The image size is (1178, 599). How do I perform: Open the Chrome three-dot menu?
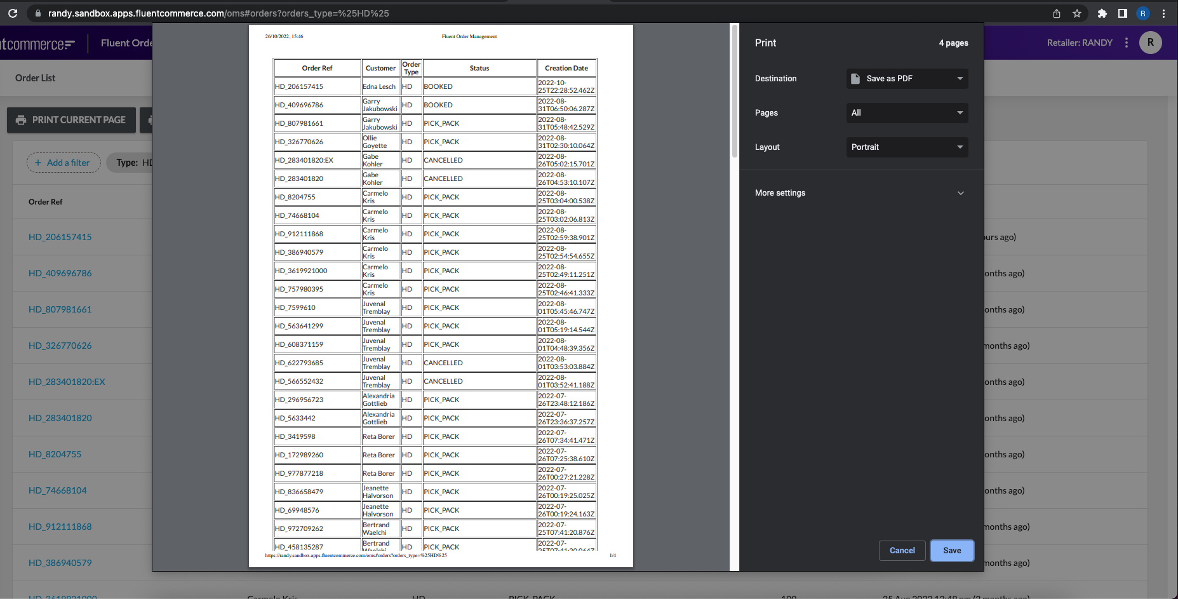point(1163,13)
